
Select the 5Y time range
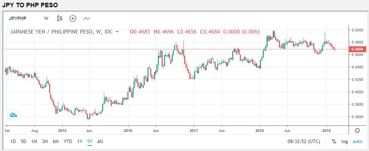90,141
